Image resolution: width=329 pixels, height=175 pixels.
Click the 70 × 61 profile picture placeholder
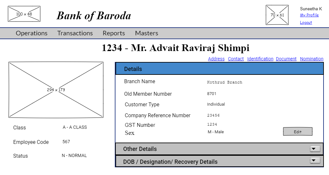(x=277, y=15)
